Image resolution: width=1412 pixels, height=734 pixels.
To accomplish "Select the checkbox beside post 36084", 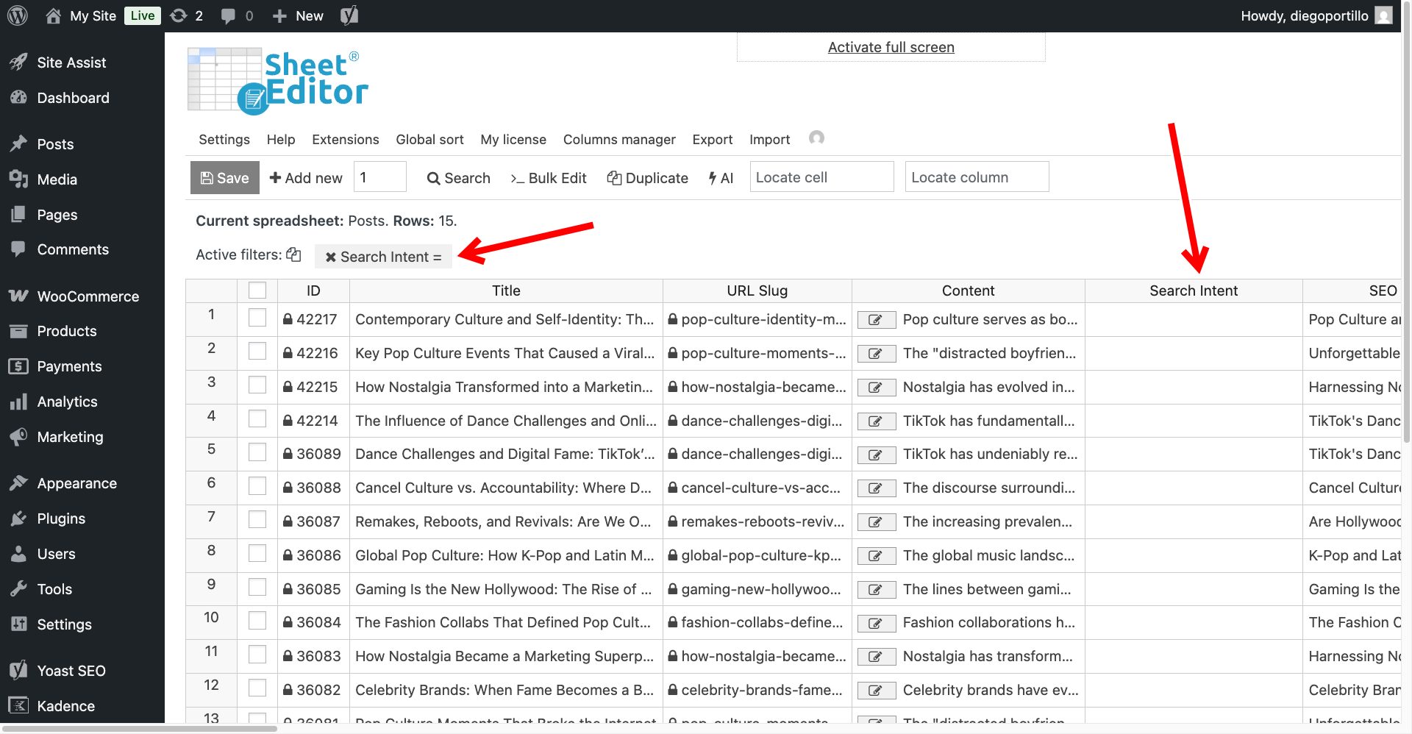I will click(x=257, y=620).
